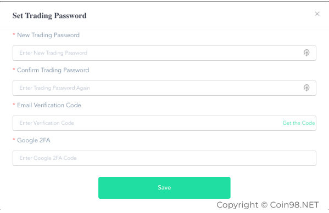Request email code via Get the Code
The height and width of the screenshot is (213, 329).
coord(299,123)
